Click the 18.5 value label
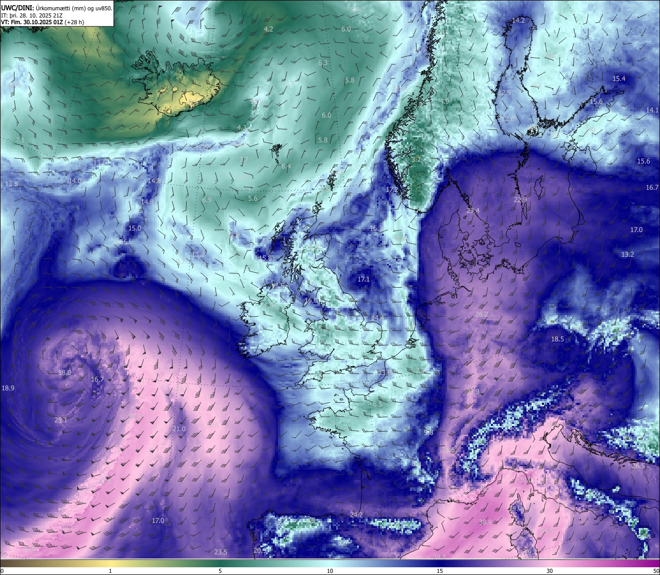Screen dimensions: 660x575 (x=557, y=339)
